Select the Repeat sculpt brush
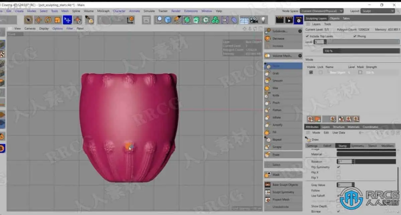Image resolution: width=401 pixels, height=215 pixels. [283, 140]
